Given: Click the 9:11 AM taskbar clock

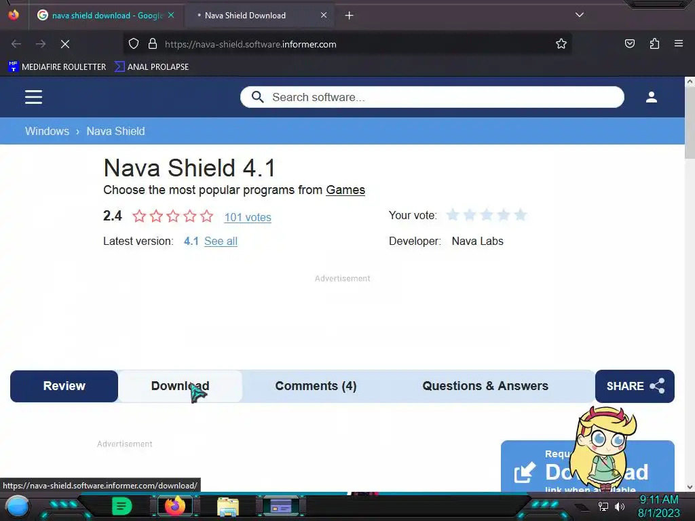Looking at the screenshot, I should (658, 499).
